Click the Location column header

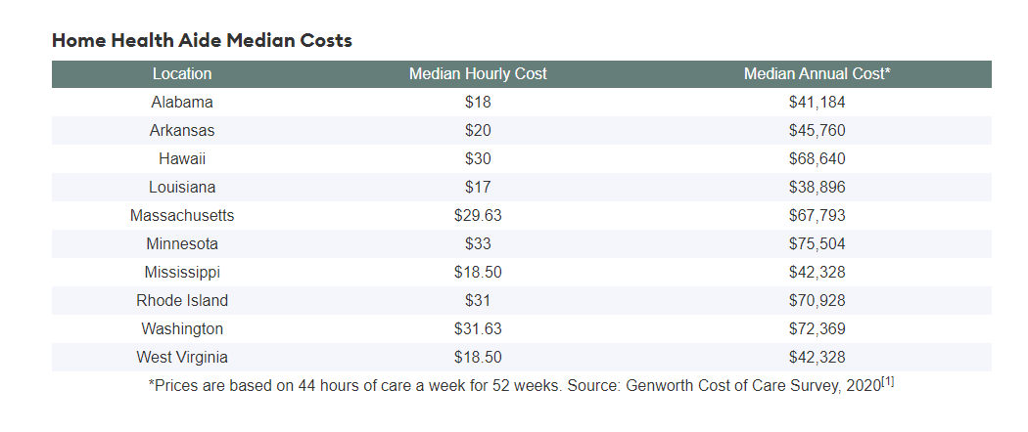[182, 74]
